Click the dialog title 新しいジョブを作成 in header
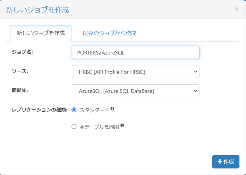This screenshot has height=175, width=246. (x=37, y=10)
